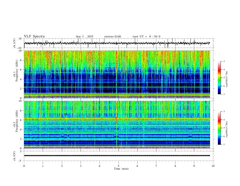Click the ch.2 spectrogram color scale bar
This screenshot has width=240, height=186.
(219, 128)
